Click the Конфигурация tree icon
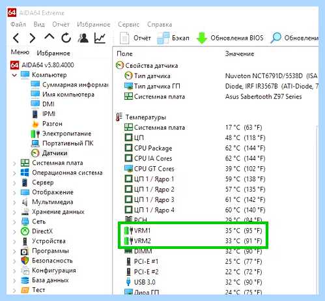The height and width of the screenshot is (301, 325). click(x=25, y=270)
